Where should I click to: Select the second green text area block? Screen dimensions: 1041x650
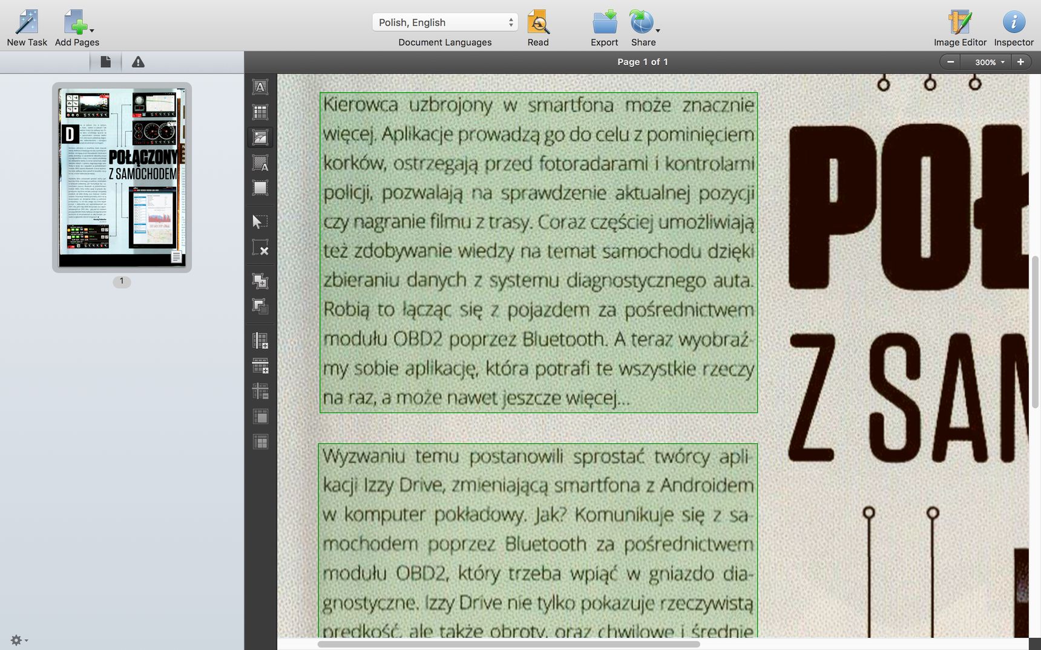click(x=538, y=541)
